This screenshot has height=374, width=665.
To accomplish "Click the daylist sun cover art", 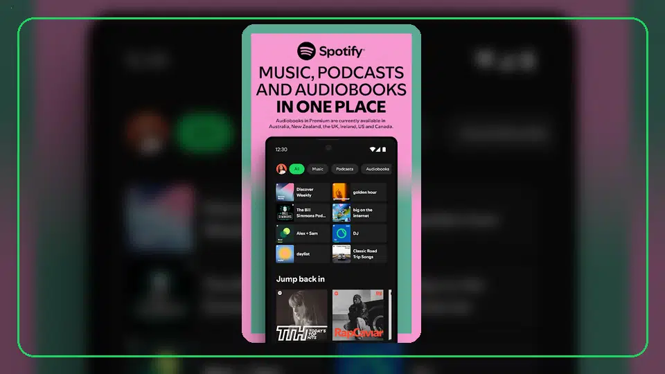I will coord(285,253).
